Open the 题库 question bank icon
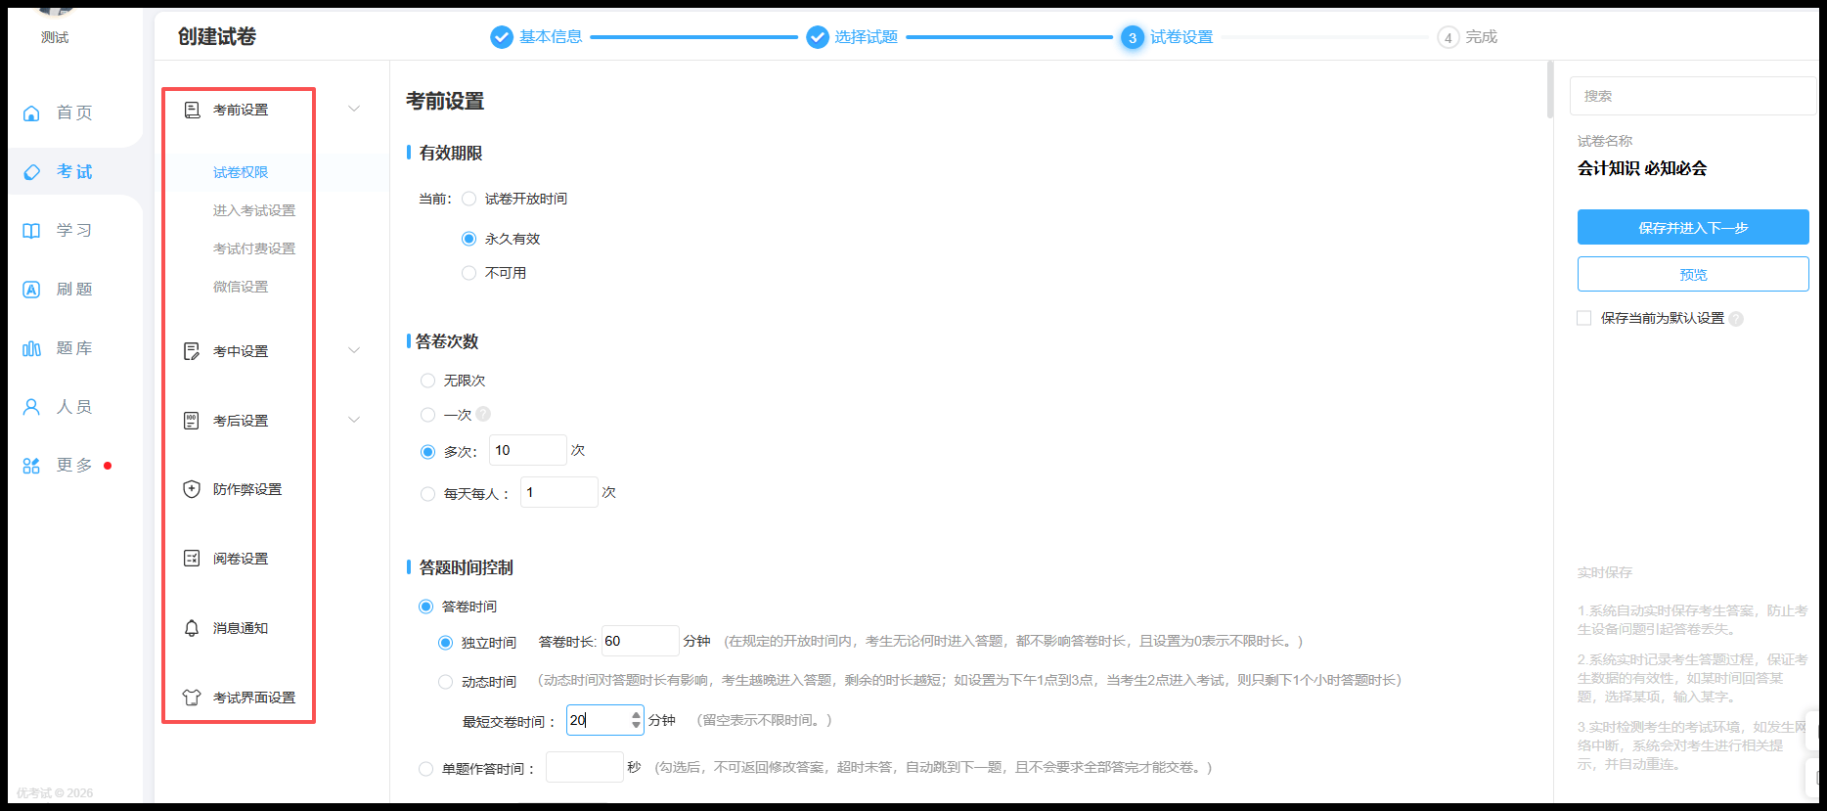The image size is (1827, 811). [31, 348]
